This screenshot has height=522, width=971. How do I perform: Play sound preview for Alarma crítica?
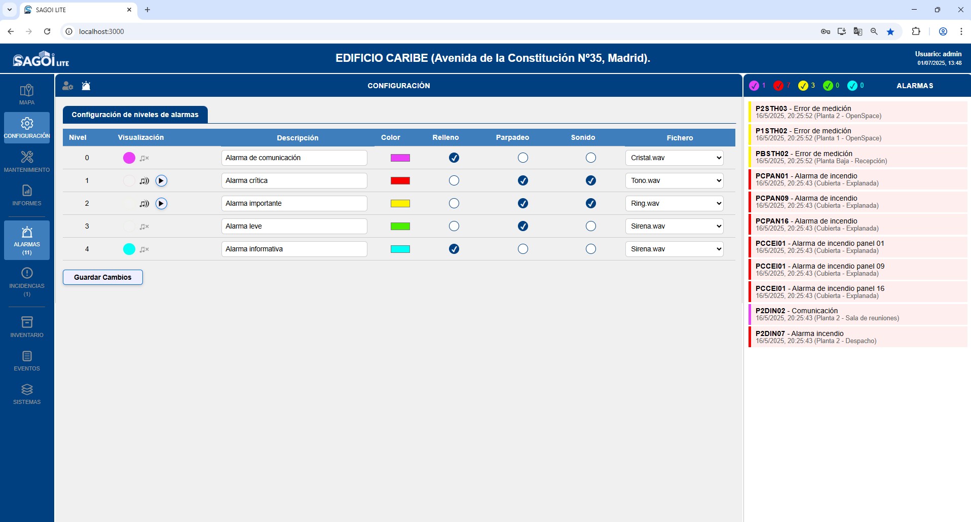click(161, 181)
